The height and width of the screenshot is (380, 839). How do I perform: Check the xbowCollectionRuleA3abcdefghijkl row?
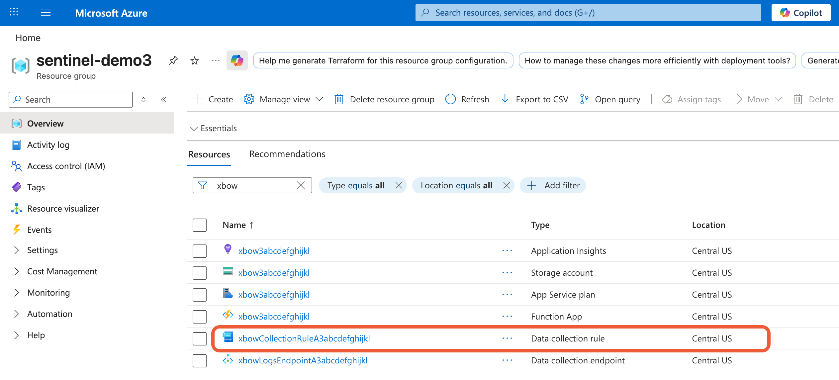(x=199, y=338)
